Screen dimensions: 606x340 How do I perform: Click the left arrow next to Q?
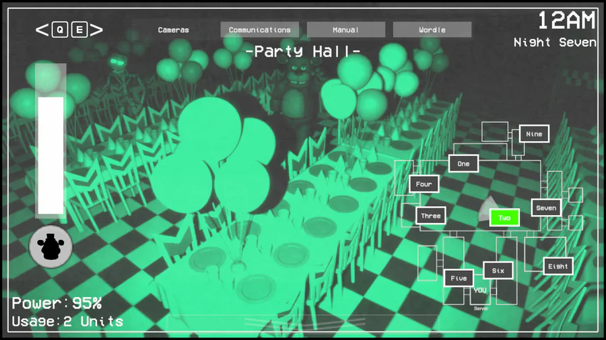[x=42, y=30]
